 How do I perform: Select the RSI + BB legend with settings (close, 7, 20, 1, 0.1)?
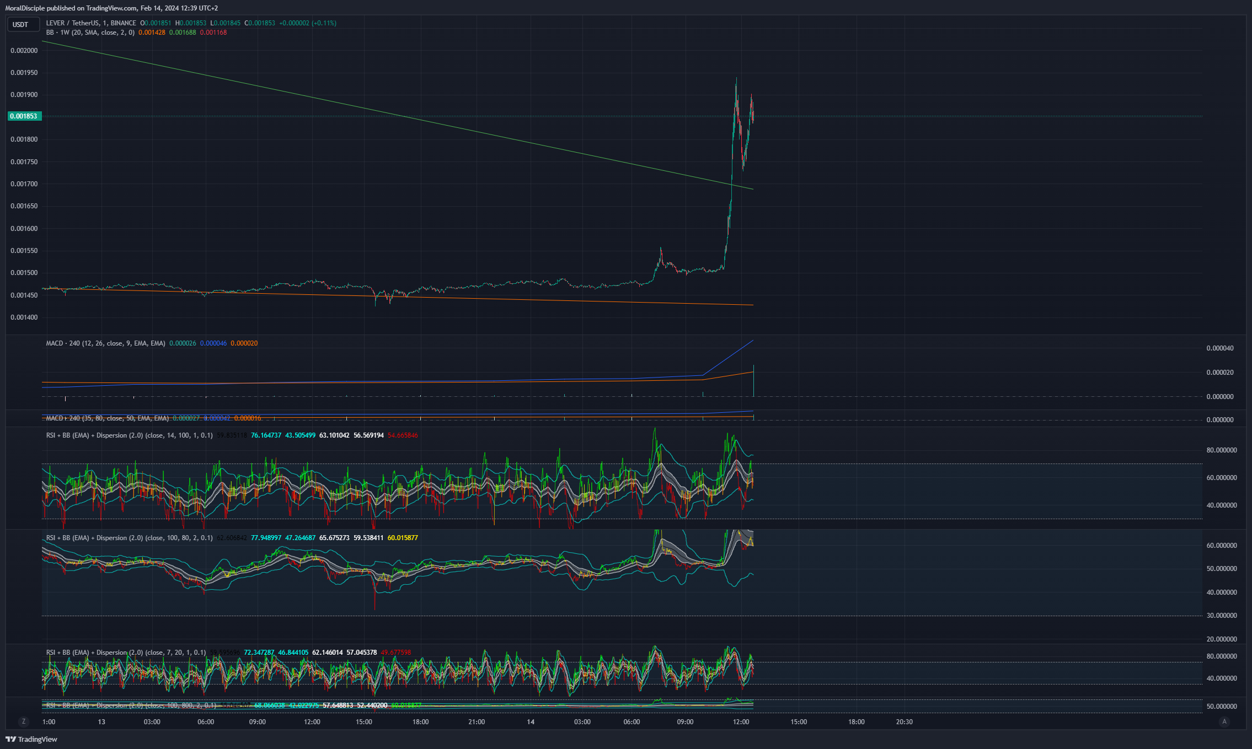click(x=126, y=653)
